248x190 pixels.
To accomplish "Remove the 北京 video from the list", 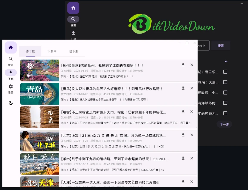I will 192,135.
